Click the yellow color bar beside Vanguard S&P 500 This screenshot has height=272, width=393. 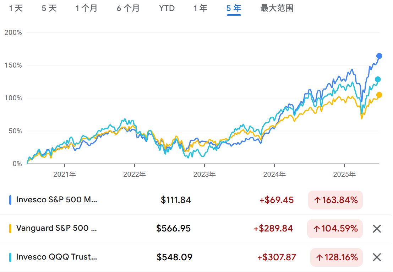coord(10,229)
